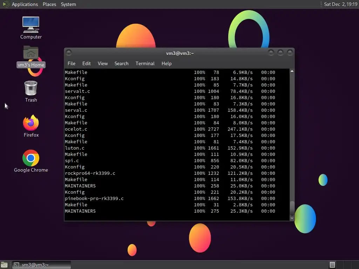Select the Trash desktop icon

(x=31, y=91)
